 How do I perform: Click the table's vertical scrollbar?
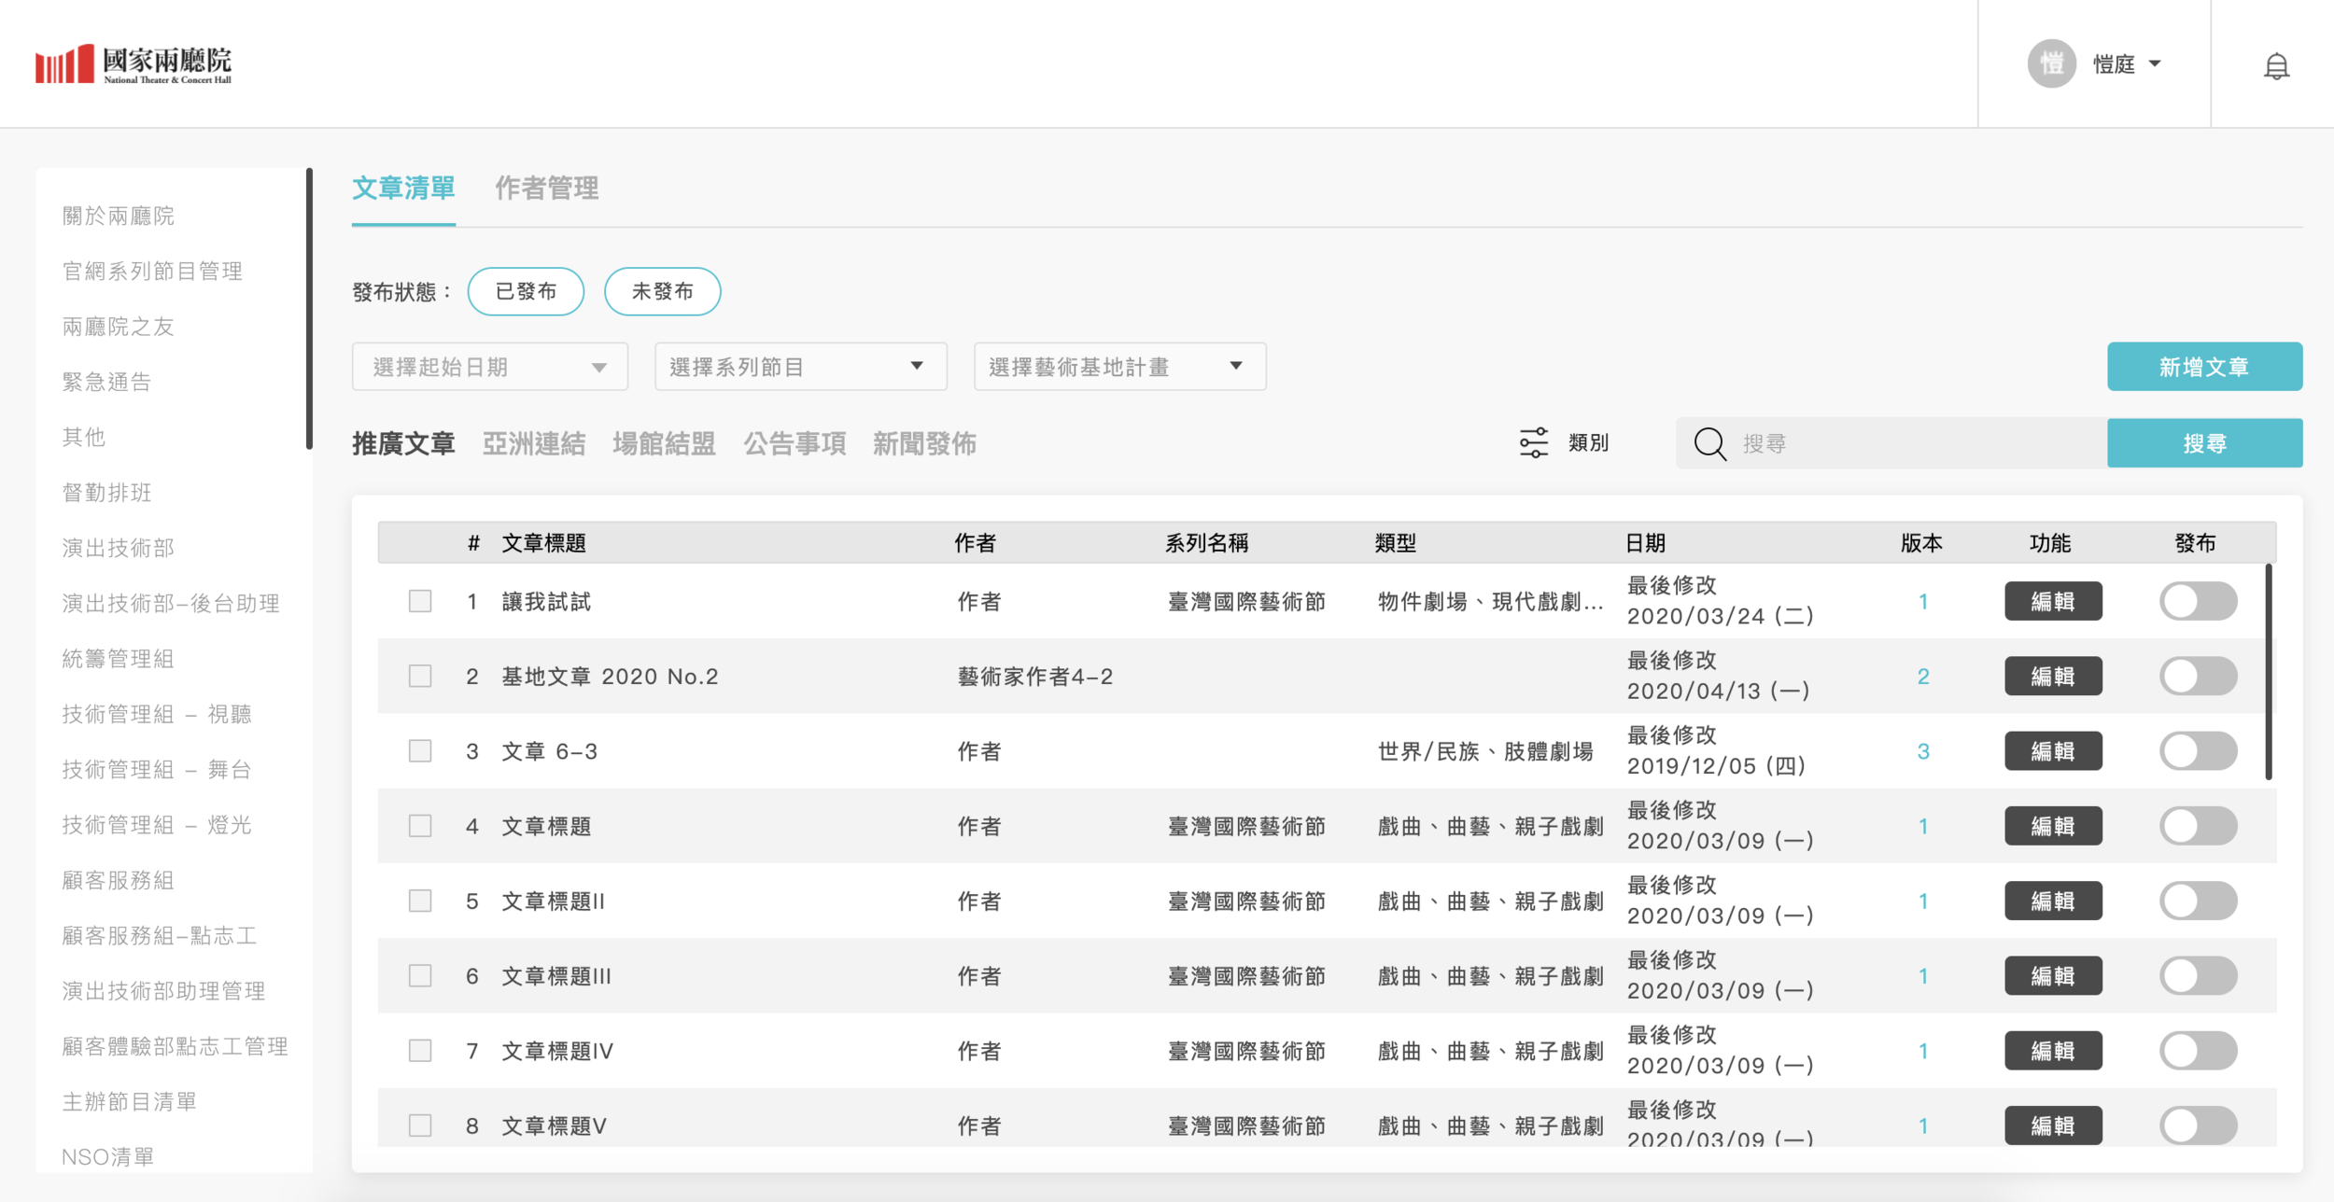pos(2268,672)
